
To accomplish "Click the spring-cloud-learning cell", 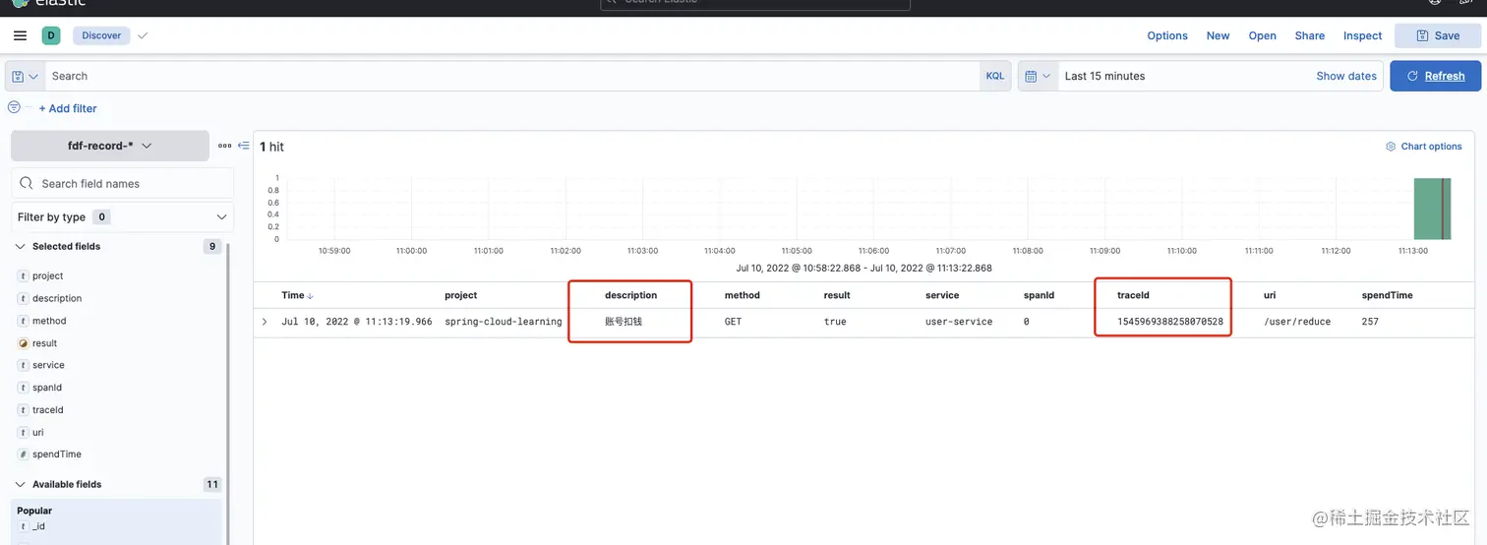I will pyautogui.click(x=503, y=322).
